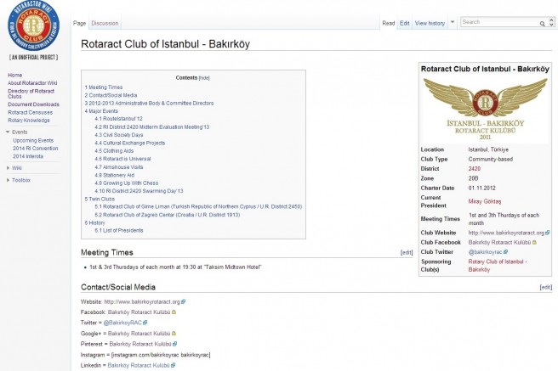The image size is (558, 371).
Task: Select the Read tab
Action: tap(388, 23)
